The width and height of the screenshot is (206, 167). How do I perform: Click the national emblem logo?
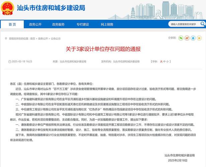point(7,8)
